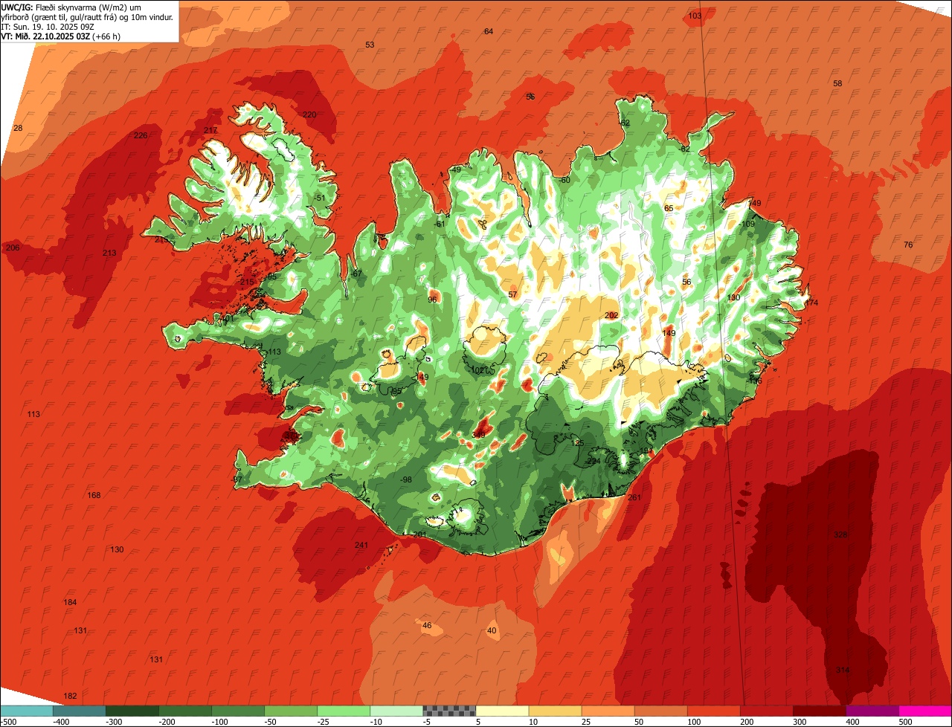Select the map value 184

70,602
